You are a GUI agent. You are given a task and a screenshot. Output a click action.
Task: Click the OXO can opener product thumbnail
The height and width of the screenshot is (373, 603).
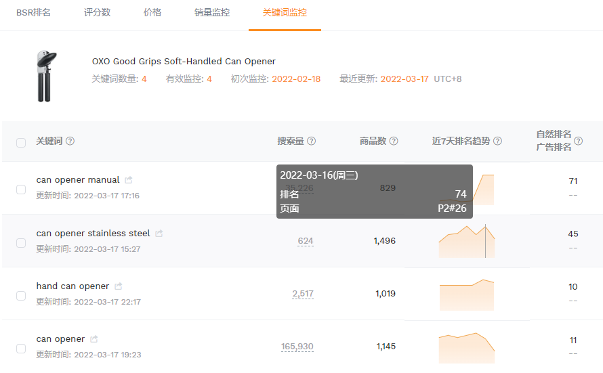click(47, 76)
